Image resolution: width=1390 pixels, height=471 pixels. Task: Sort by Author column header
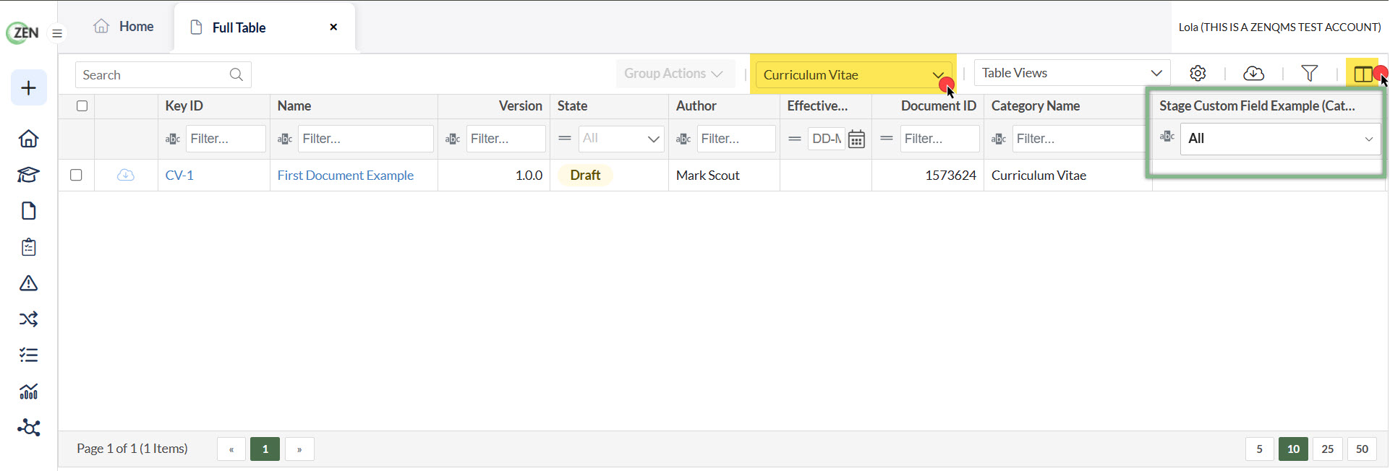point(696,106)
